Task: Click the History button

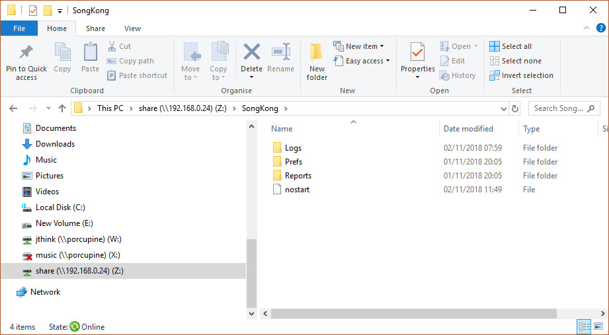Action: pyautogui.click(x=458, y=75)
